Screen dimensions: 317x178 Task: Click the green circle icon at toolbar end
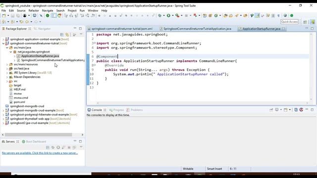[x=292, y=15]
